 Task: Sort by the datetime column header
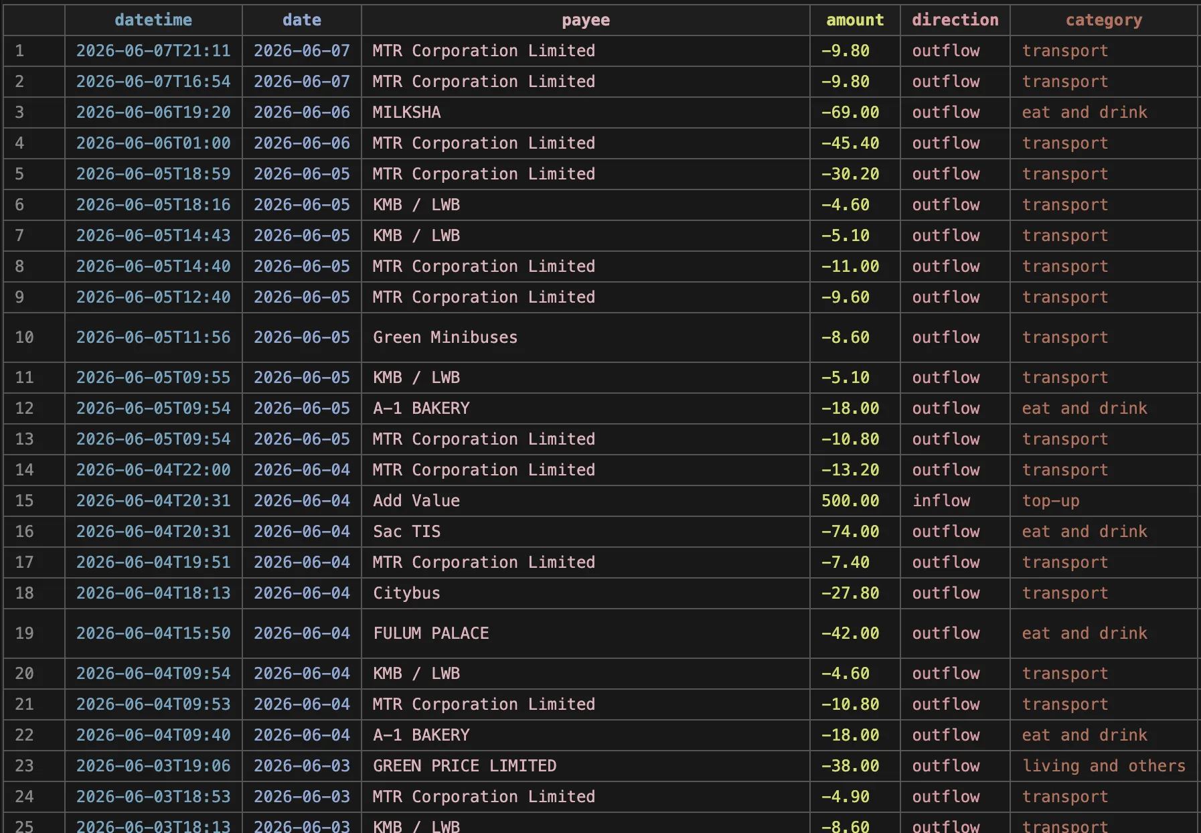153,20
